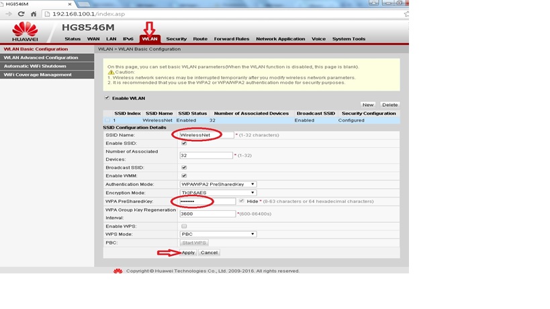Open the Encryption Mode dropdown

[218, 193]
